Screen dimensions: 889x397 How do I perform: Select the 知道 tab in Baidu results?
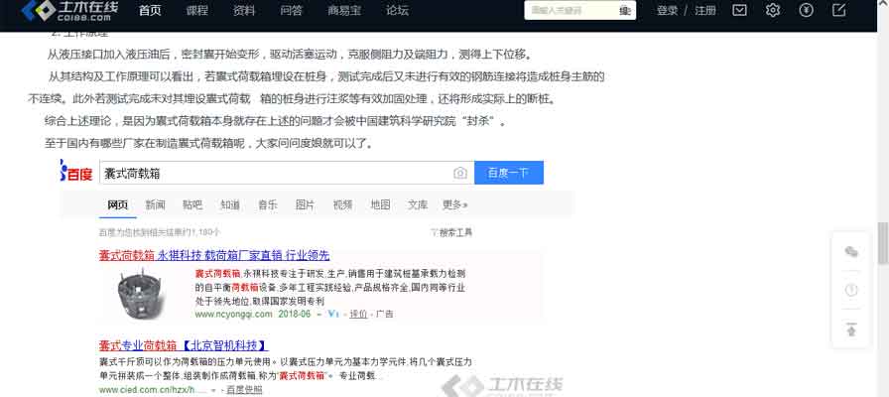click(x=229, y=205)
